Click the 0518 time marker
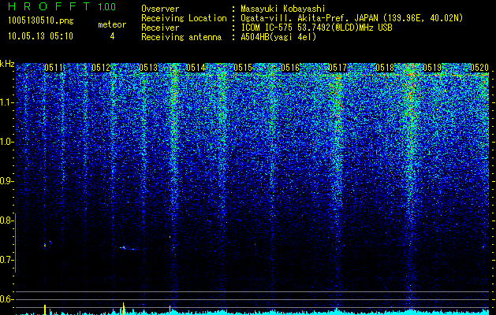The width and height of the screenshot is (496, 315). (x=385, y=68)
